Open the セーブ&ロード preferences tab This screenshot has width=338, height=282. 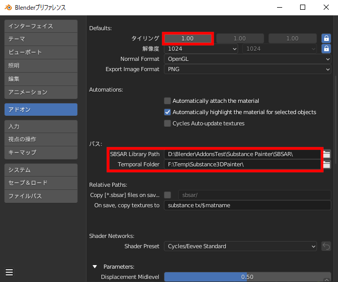[41, 183]
